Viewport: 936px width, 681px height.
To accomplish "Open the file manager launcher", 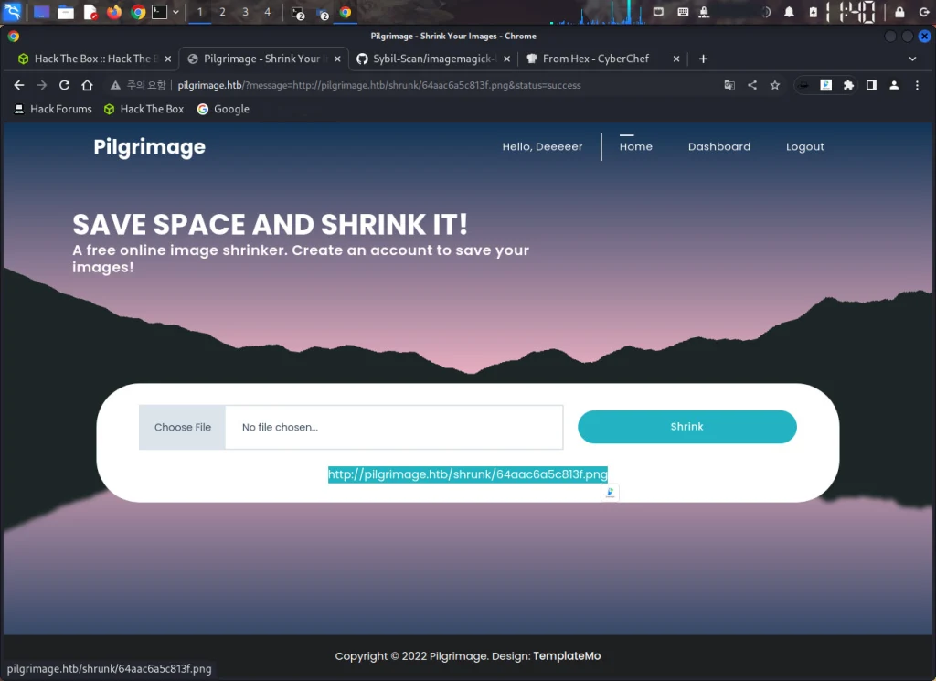I will [66, 12].
